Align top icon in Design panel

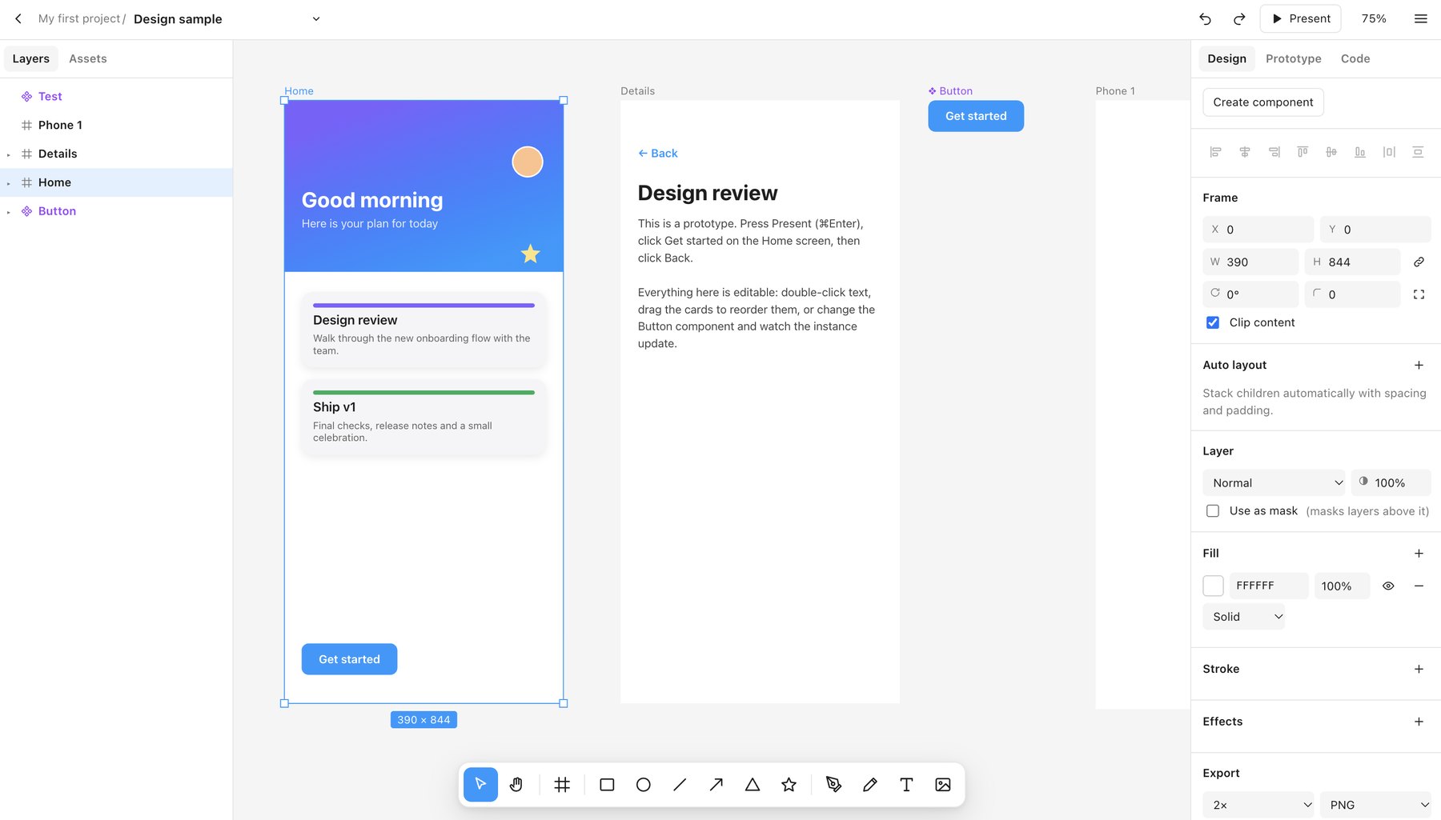tap(1303, 152)
